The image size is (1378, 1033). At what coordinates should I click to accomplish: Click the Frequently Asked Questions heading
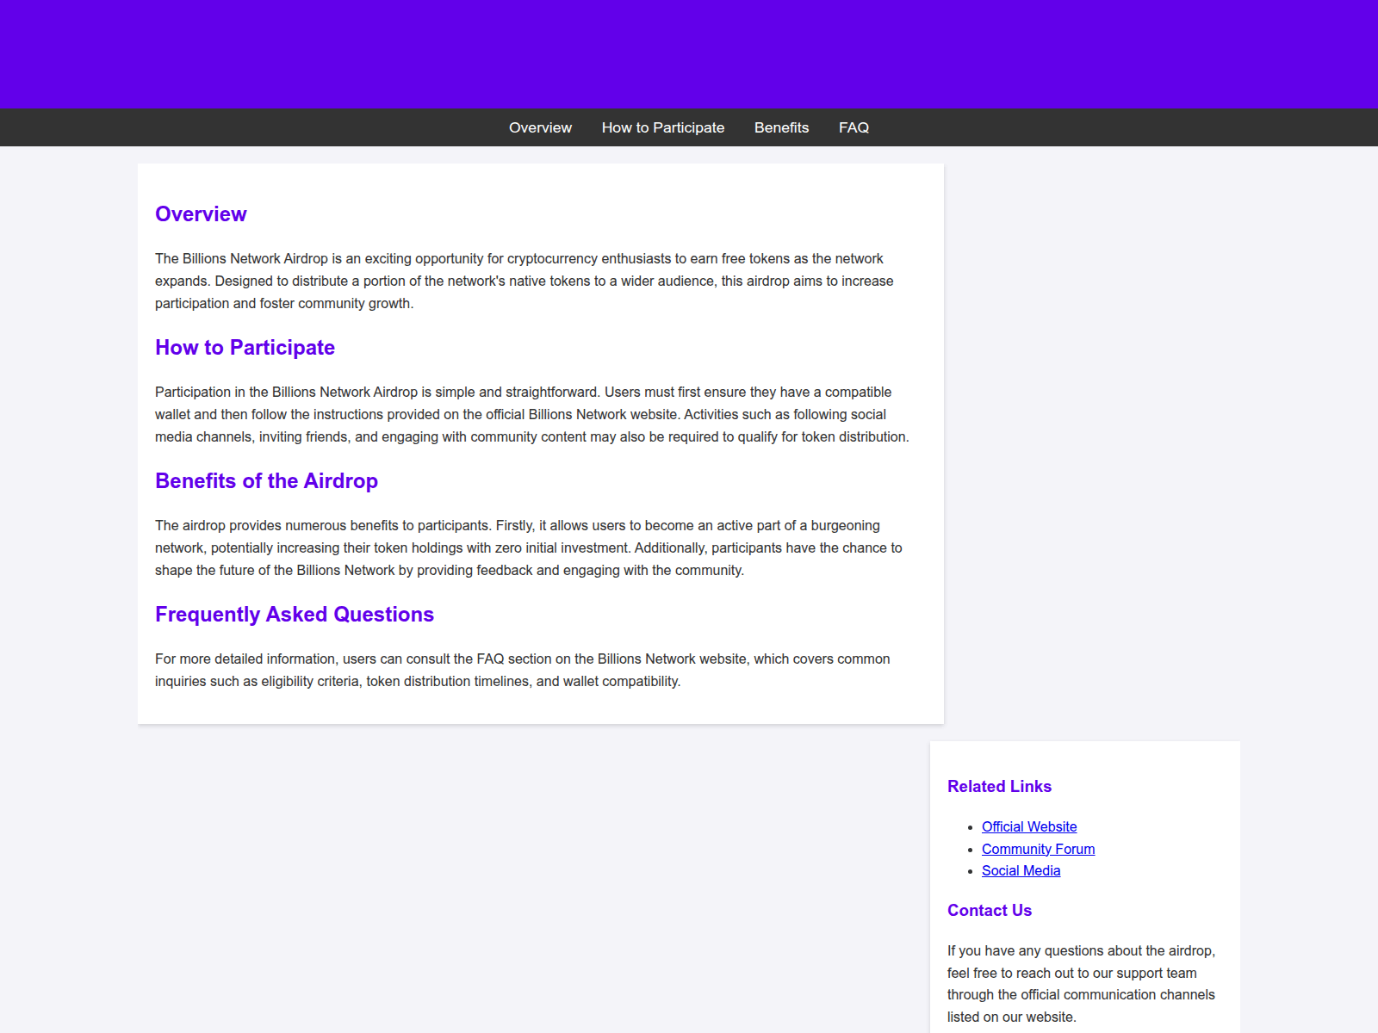pos(294,615)
